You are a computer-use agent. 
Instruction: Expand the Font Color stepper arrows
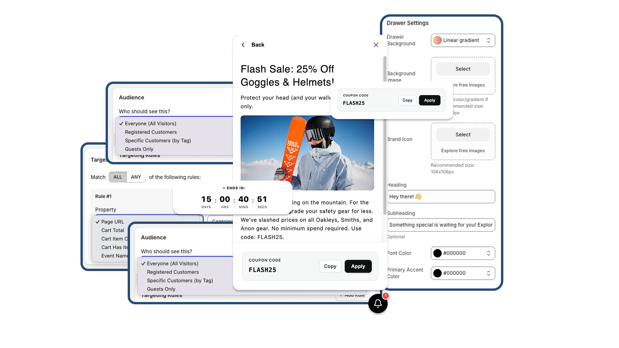pos(489,253)
